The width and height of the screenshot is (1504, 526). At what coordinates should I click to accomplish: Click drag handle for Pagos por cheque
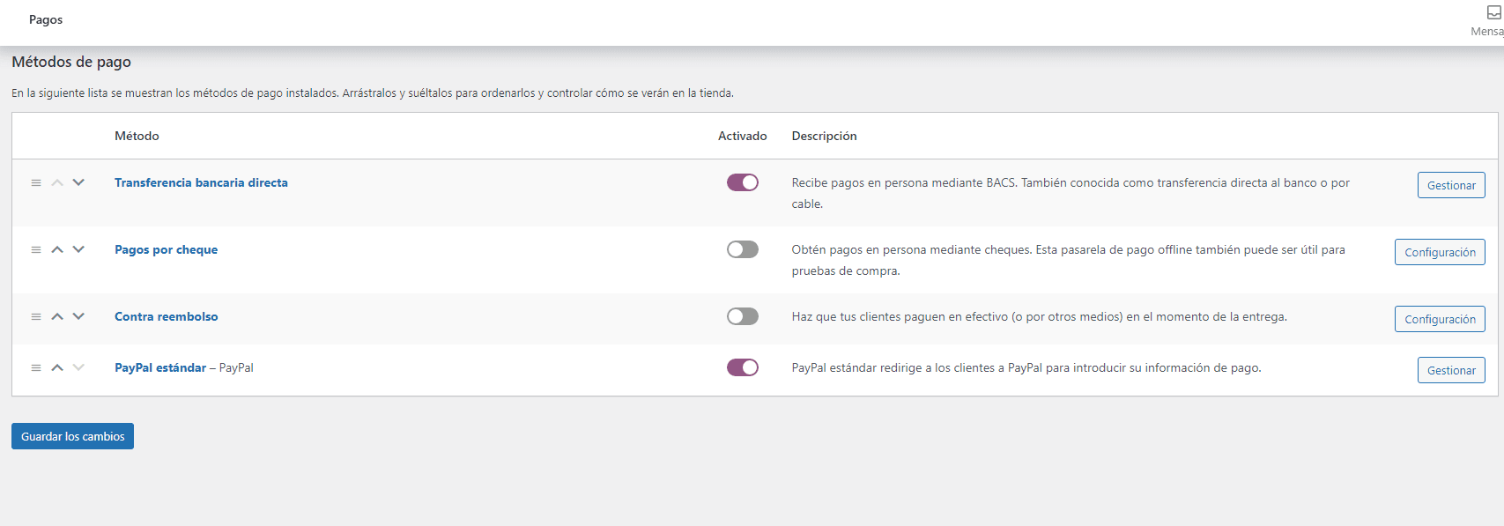tap(36, 250)
